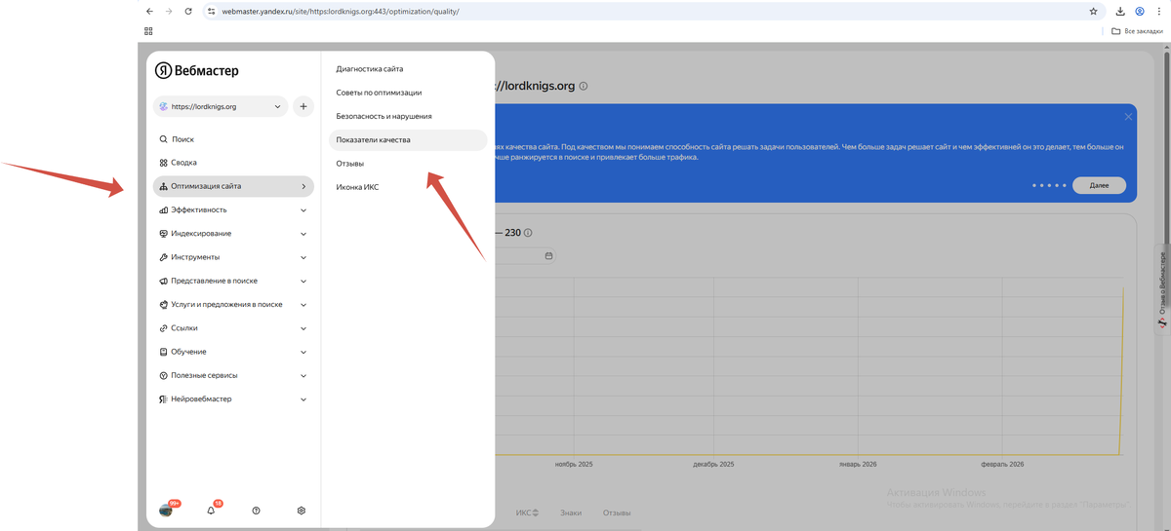The height and width of the screenshot is (531, 1171).
Task: Expand the Представление в поиске chevron
Action: point(303,281)
